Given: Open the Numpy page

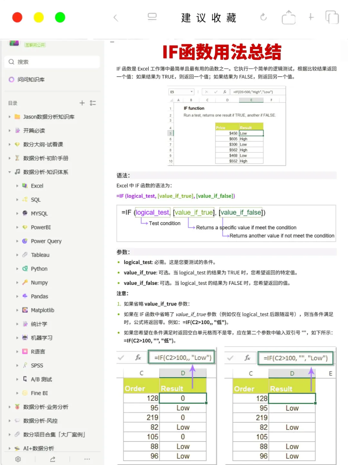Looking at the screenshot, I should [39, 283].
